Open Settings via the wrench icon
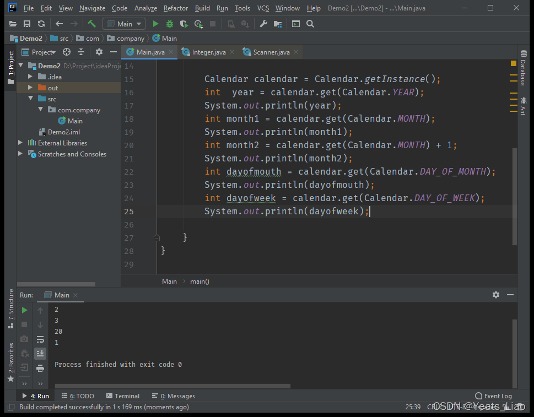Image resolution: width=534 pixels, height=417 pixels. (x=263, y=24)
